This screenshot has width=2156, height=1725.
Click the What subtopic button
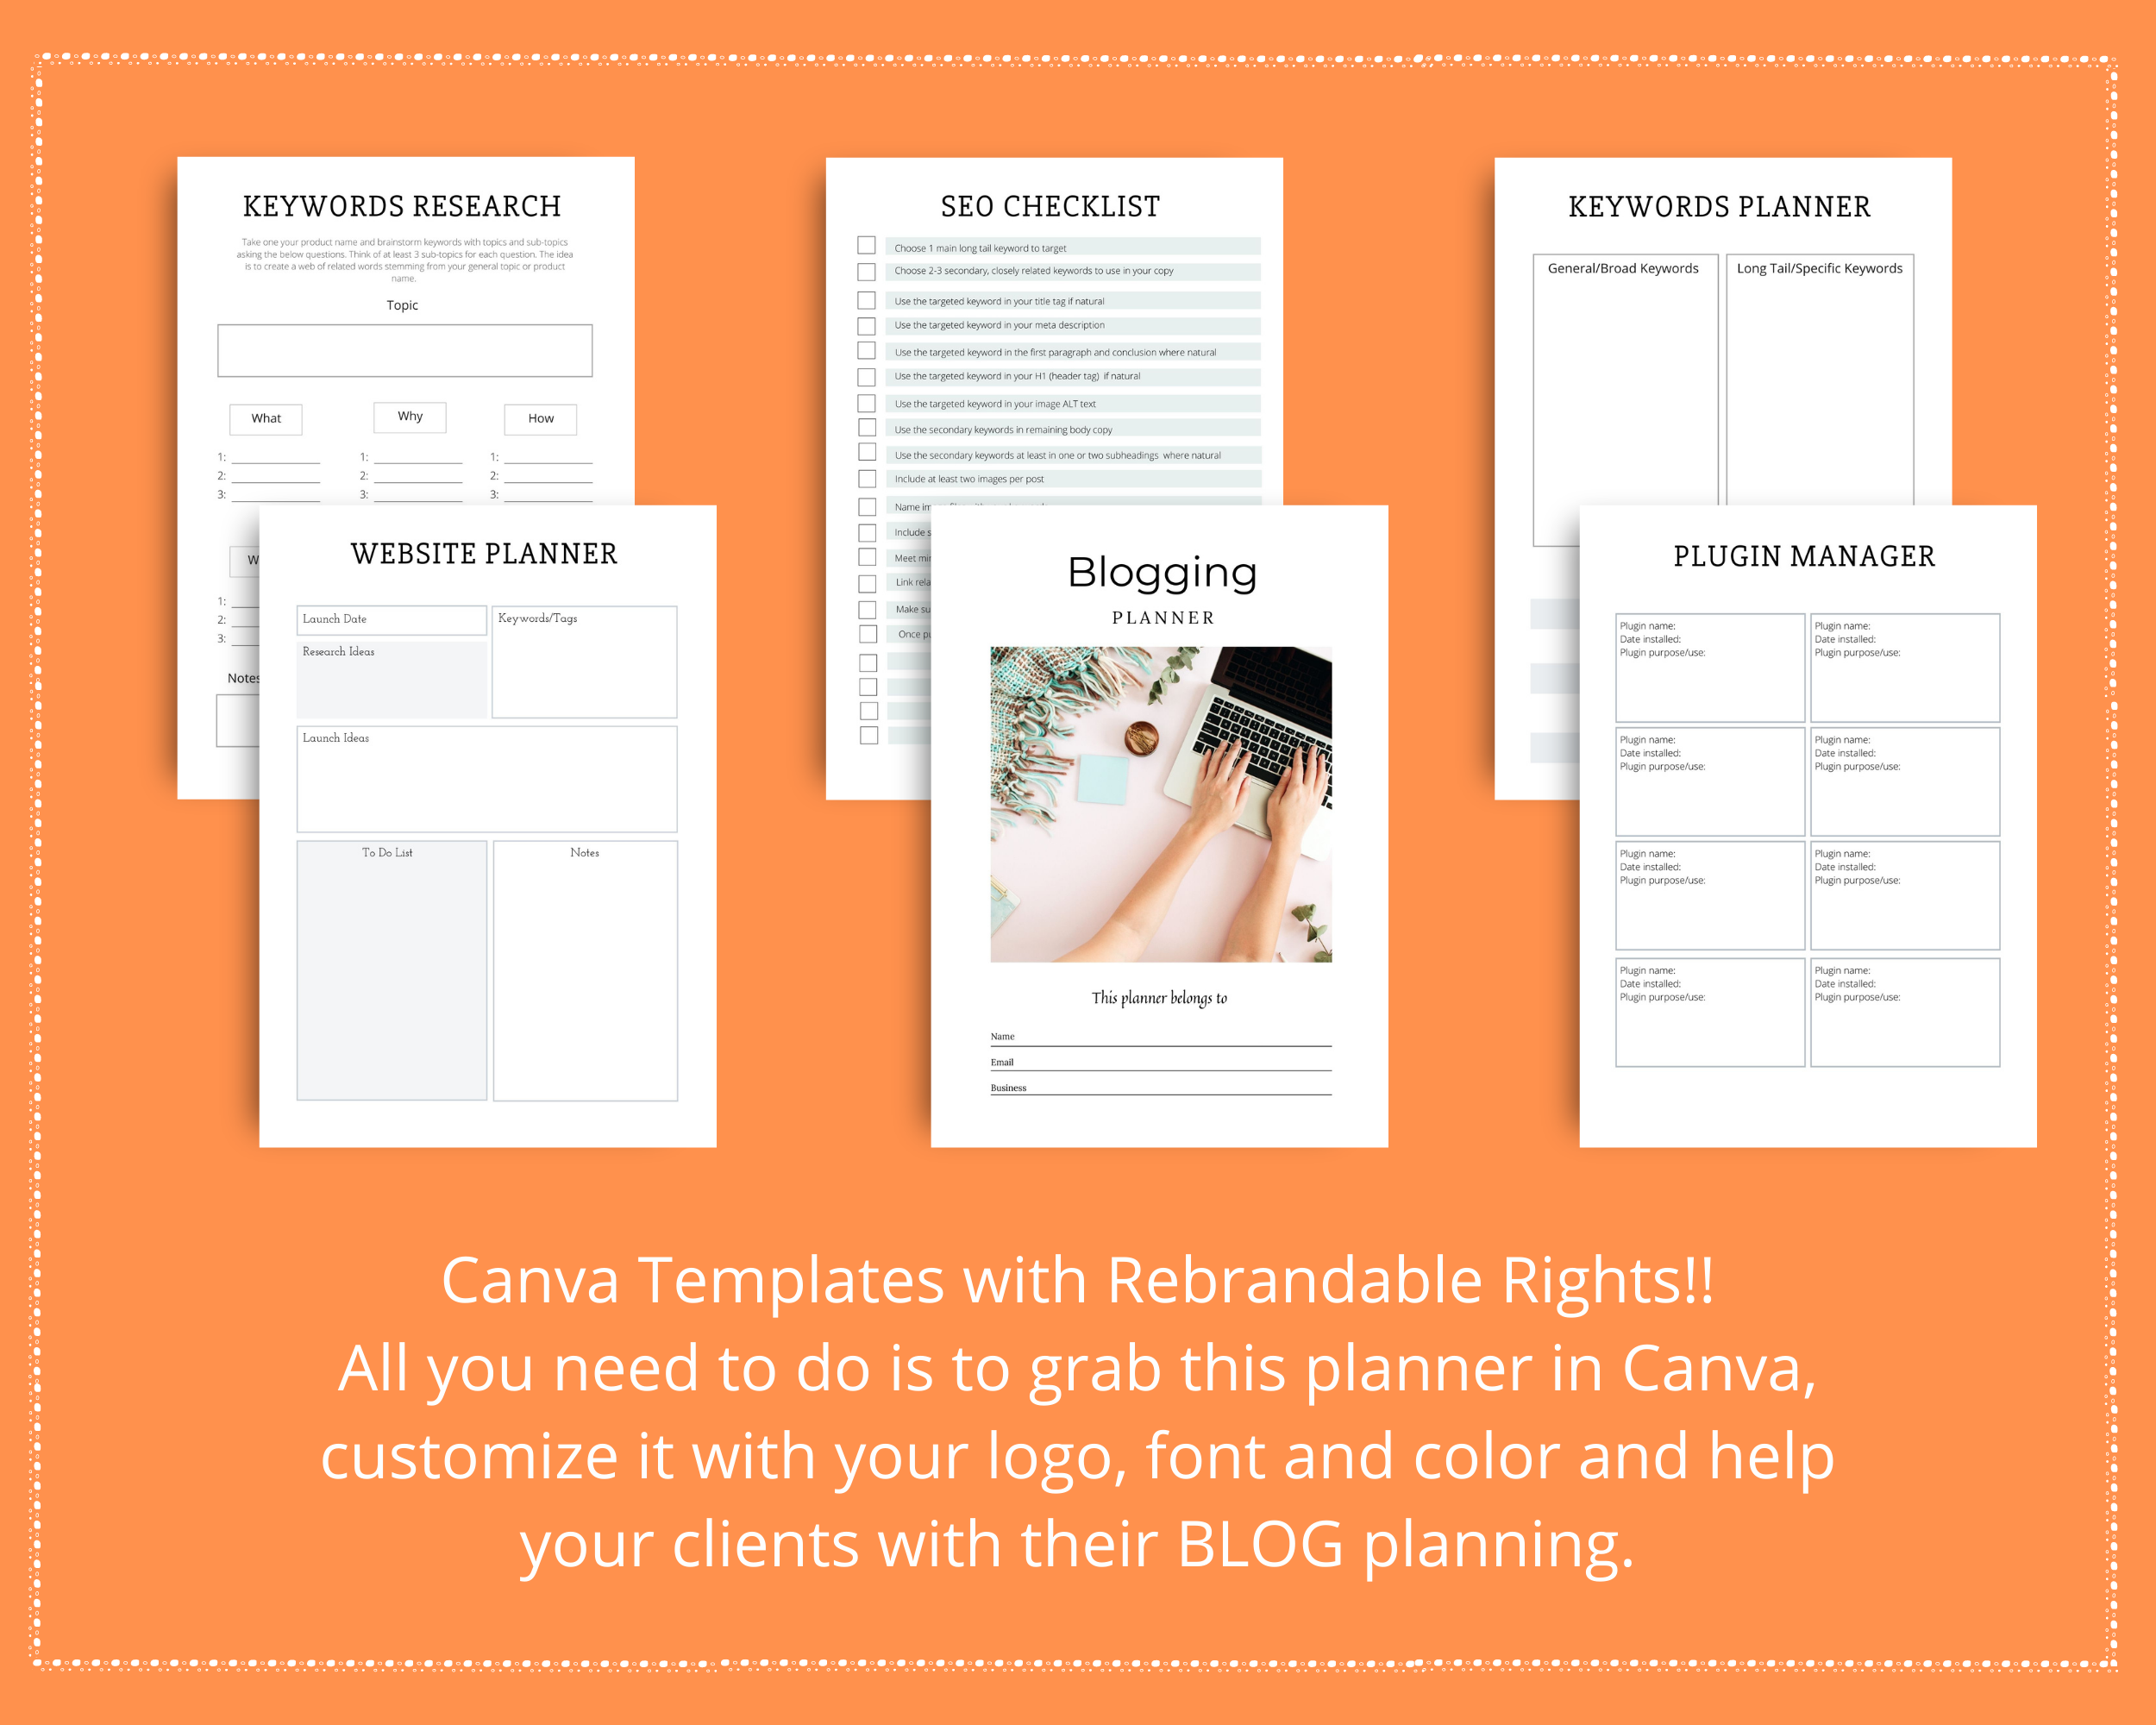(266, 419)
